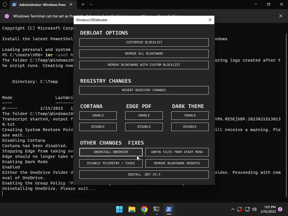The height and width of the screenshot is (216, 288).
Task: Click the purple info icon in notification bar
Action: [x=7, y=16]
